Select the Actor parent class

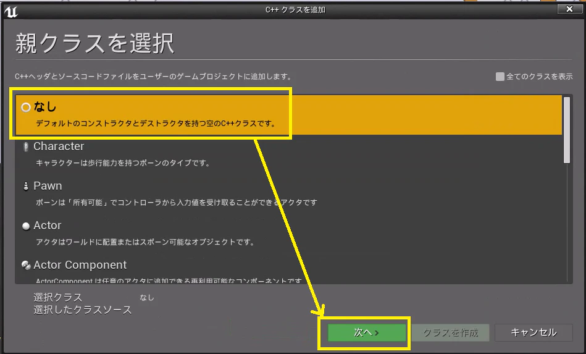288,234
